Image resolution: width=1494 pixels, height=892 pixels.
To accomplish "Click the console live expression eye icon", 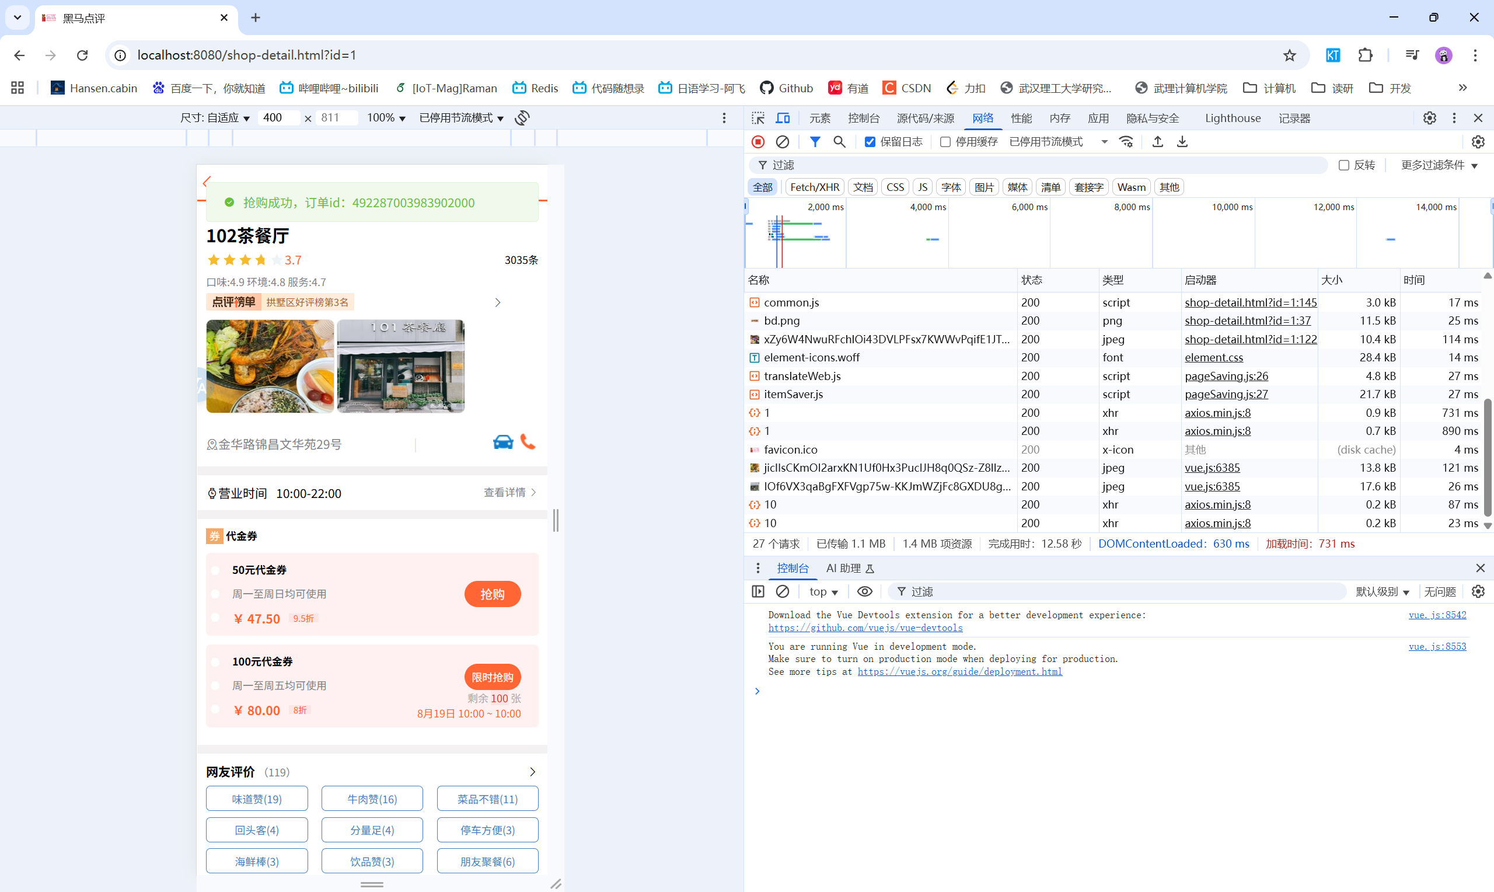I will tap(864, 591).
